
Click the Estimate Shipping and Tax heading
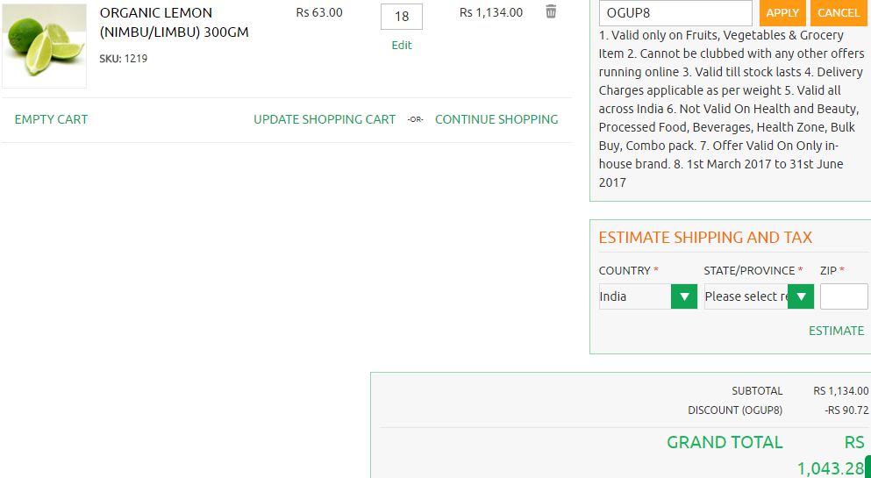(x=705, y=238)
